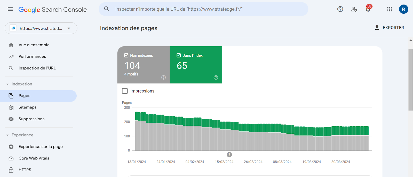Click the chart annotation marker 1
413x177 pixels.
pos(229,155)
